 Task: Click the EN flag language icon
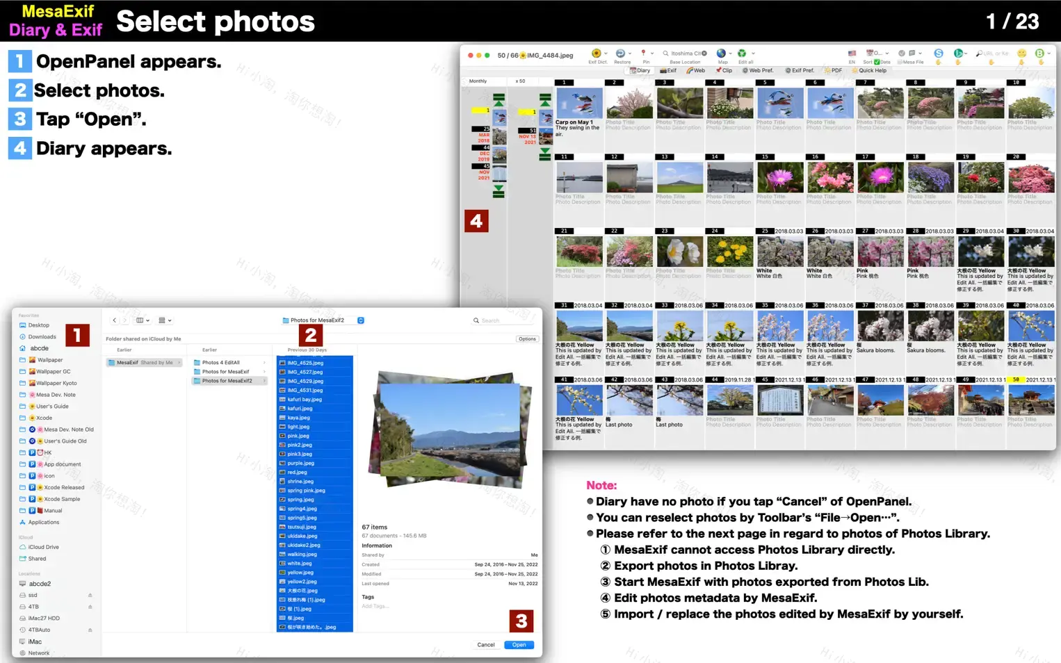coord(852,53)
